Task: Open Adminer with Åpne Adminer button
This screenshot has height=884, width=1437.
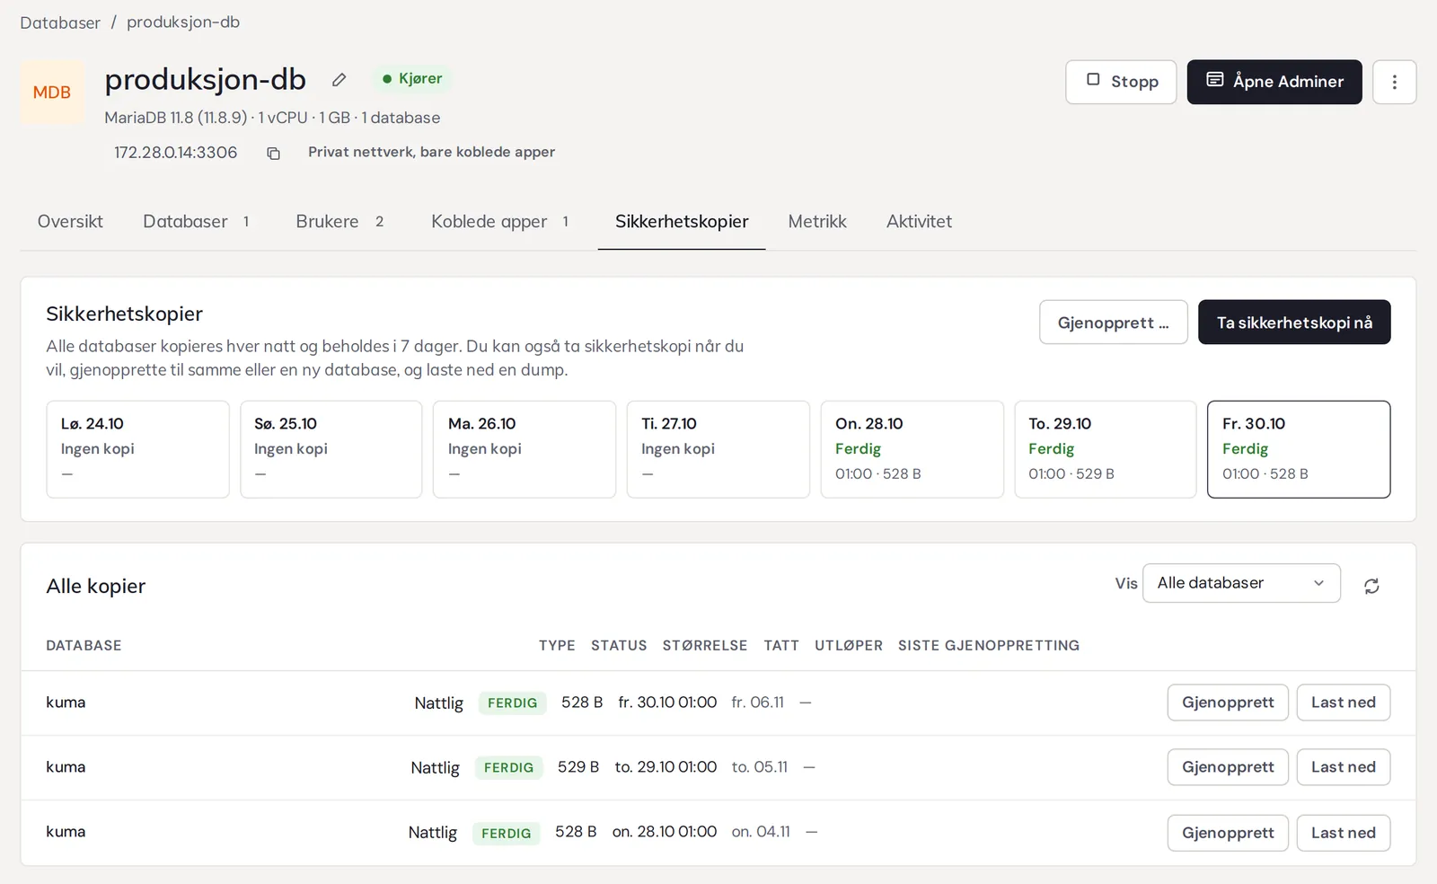Action: [x=1274, y=82]
